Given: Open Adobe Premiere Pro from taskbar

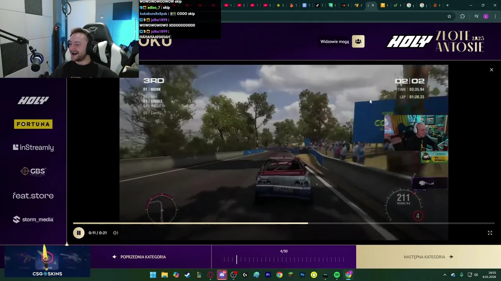Looking at the screenshot, I should pyautogui.click(x=268, y=275).
